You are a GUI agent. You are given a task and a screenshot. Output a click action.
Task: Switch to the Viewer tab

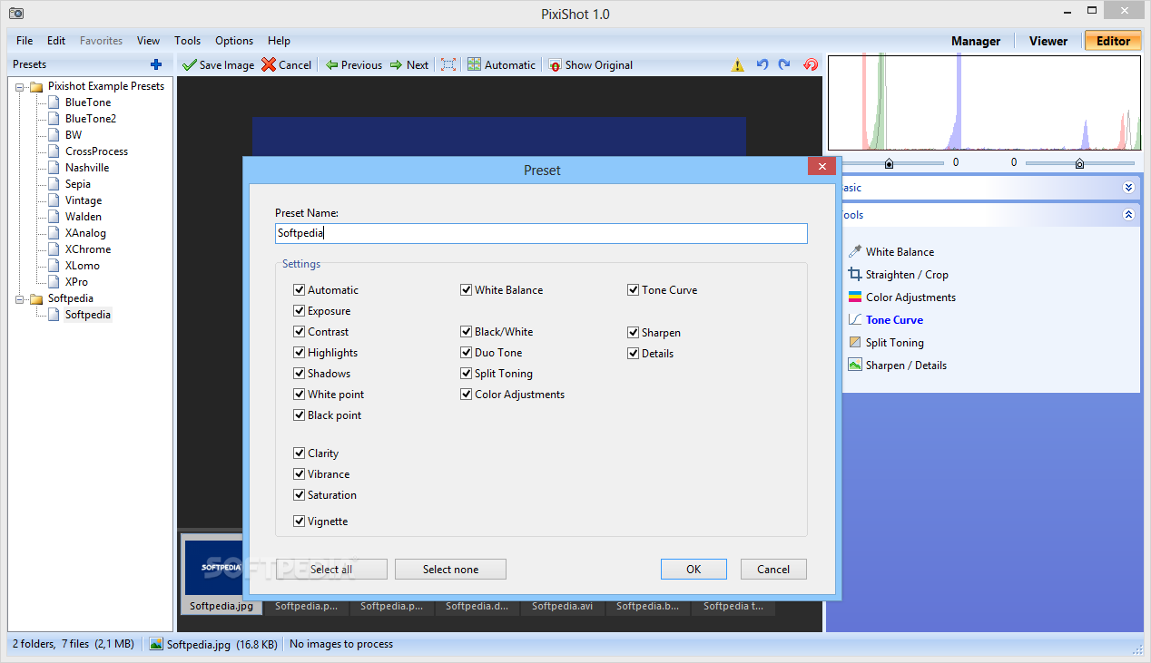tap(1048, 41)
